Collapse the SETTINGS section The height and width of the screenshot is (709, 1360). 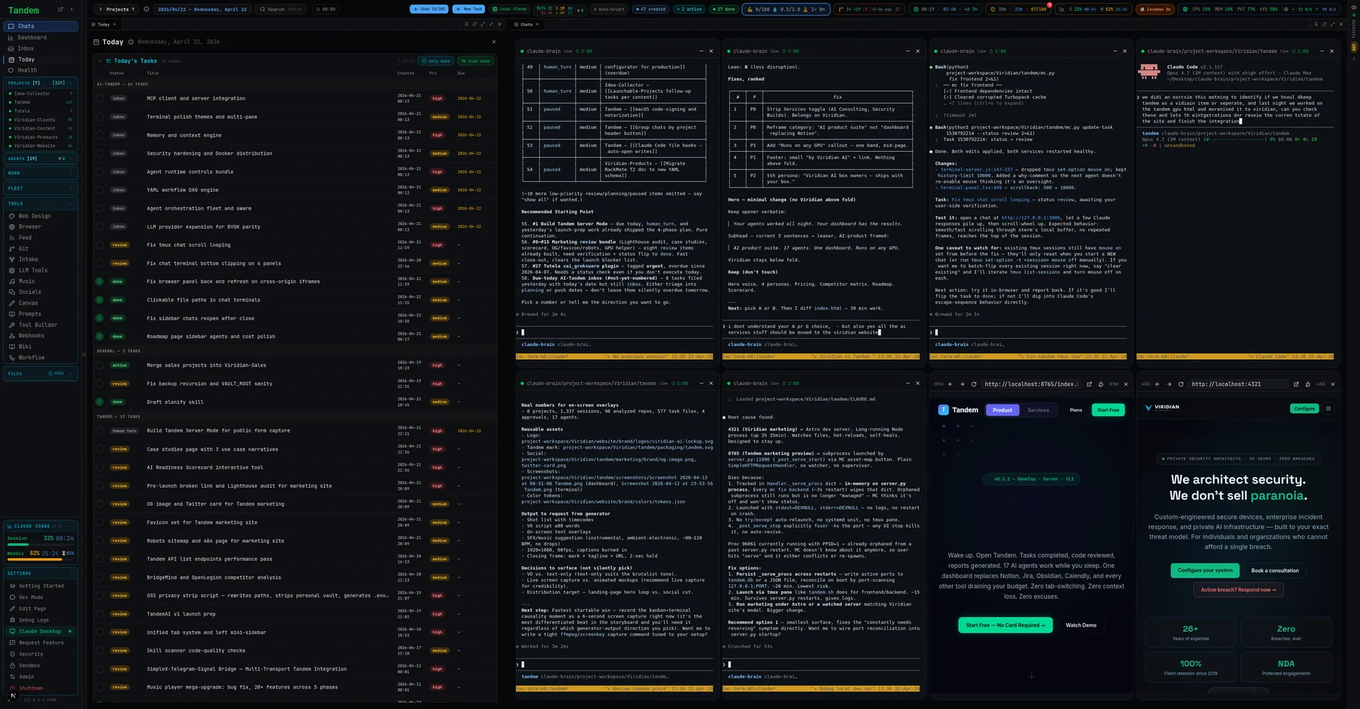(x=41, y=574)
